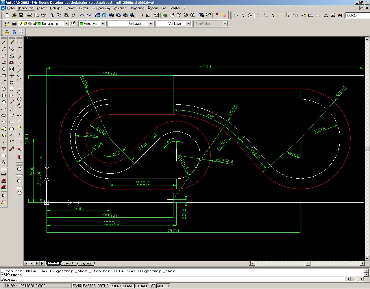Screen dimensions: 370x289
Task: Open the Bearbeiten menu
Action: (25, 8)
